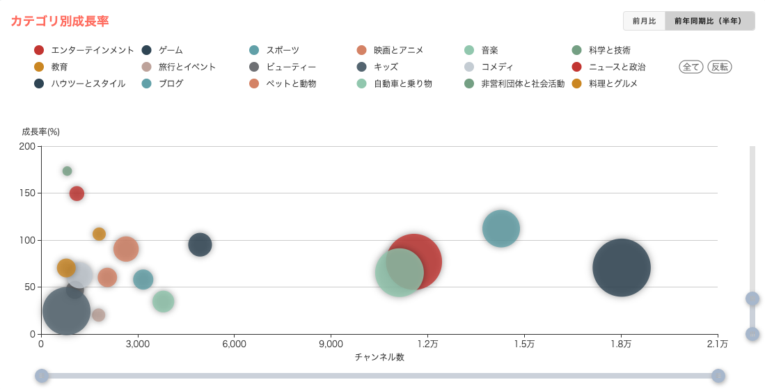The width and height of the screenshot is (765, 389).
Task: Click the large dark bubble near 1.8万
Action: (622, 267)
